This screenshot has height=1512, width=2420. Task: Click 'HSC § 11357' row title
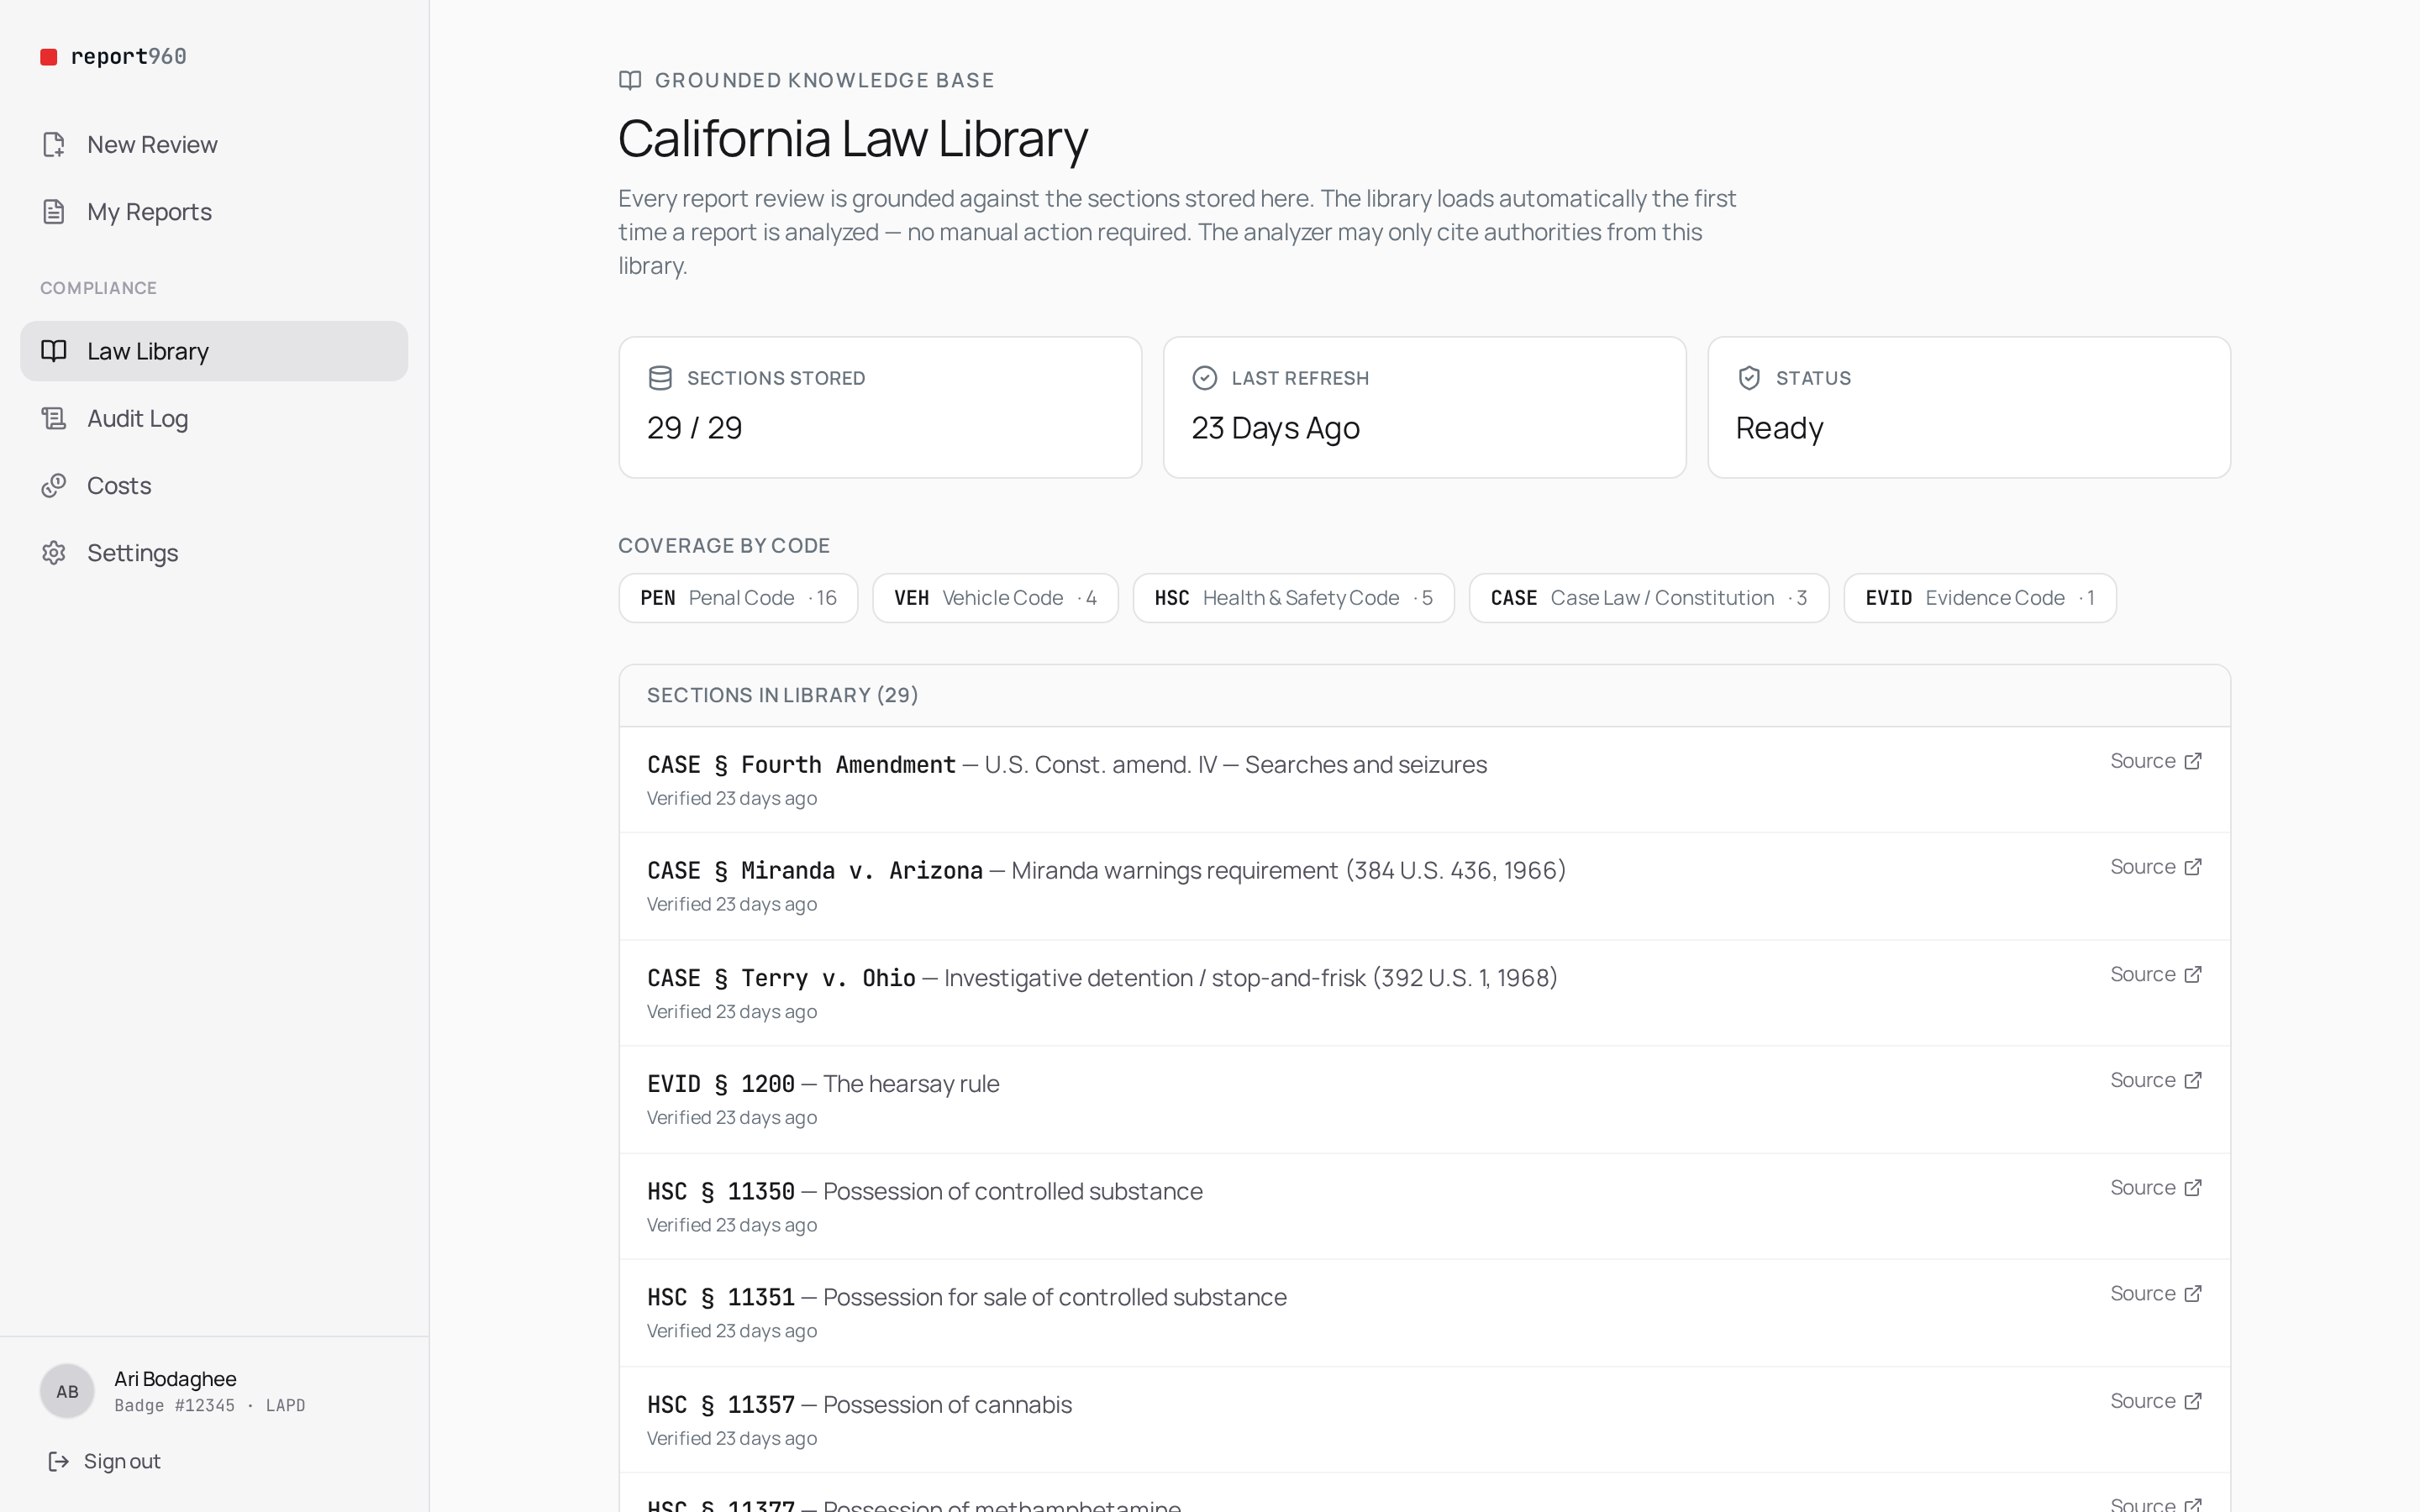(x=720, y=1405)
